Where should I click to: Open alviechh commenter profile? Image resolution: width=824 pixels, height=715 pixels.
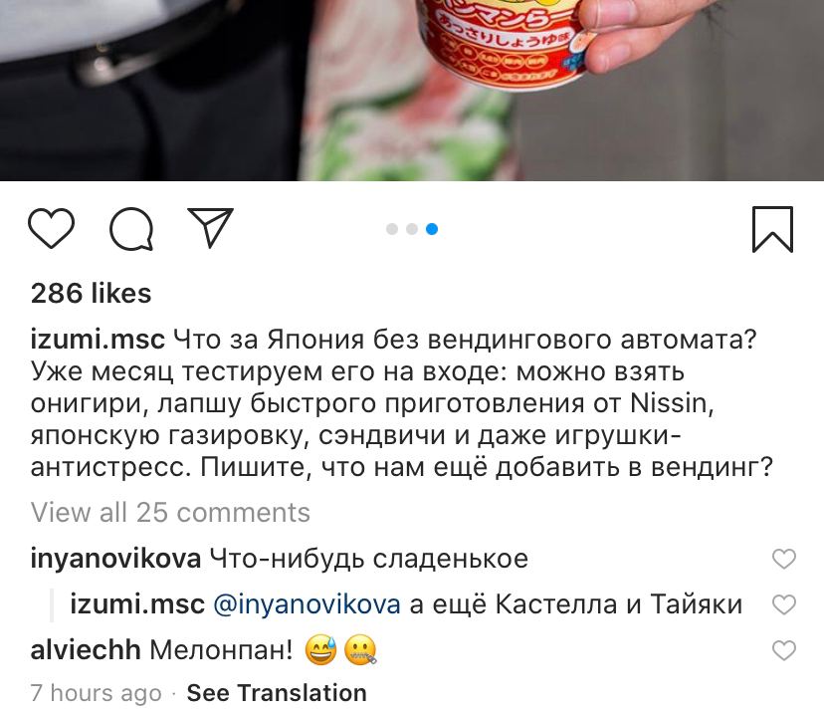86,650
